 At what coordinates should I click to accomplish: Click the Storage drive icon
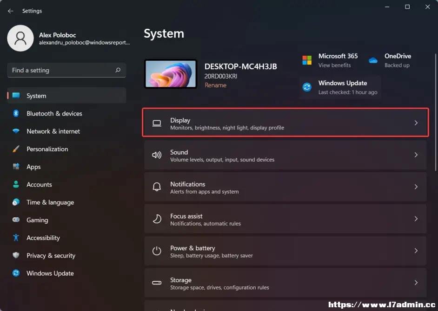[157, 283]
